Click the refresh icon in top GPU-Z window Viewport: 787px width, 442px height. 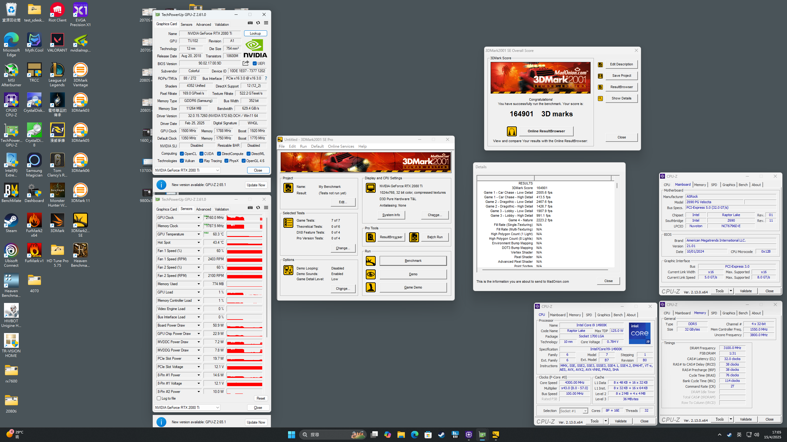click(x=258, y=23)
